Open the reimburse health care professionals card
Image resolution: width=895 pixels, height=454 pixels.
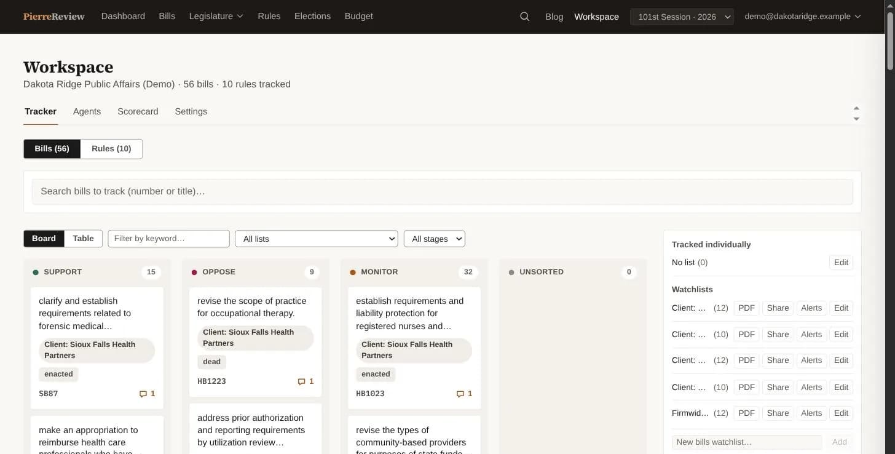(x=97, y=436)
